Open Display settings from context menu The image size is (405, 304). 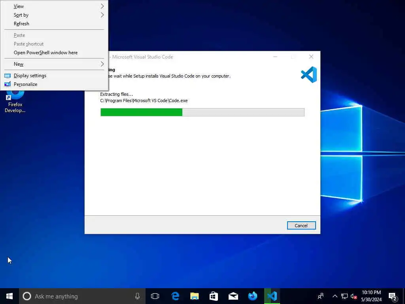[x=54, y=76]
